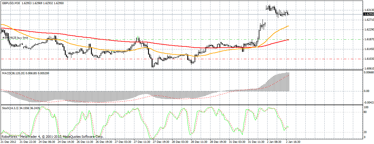Image resolution: width=374 pixels, height=144 pixels.
Task: Click the 21 Dec 22:30 time axis label
Action: 29,142
